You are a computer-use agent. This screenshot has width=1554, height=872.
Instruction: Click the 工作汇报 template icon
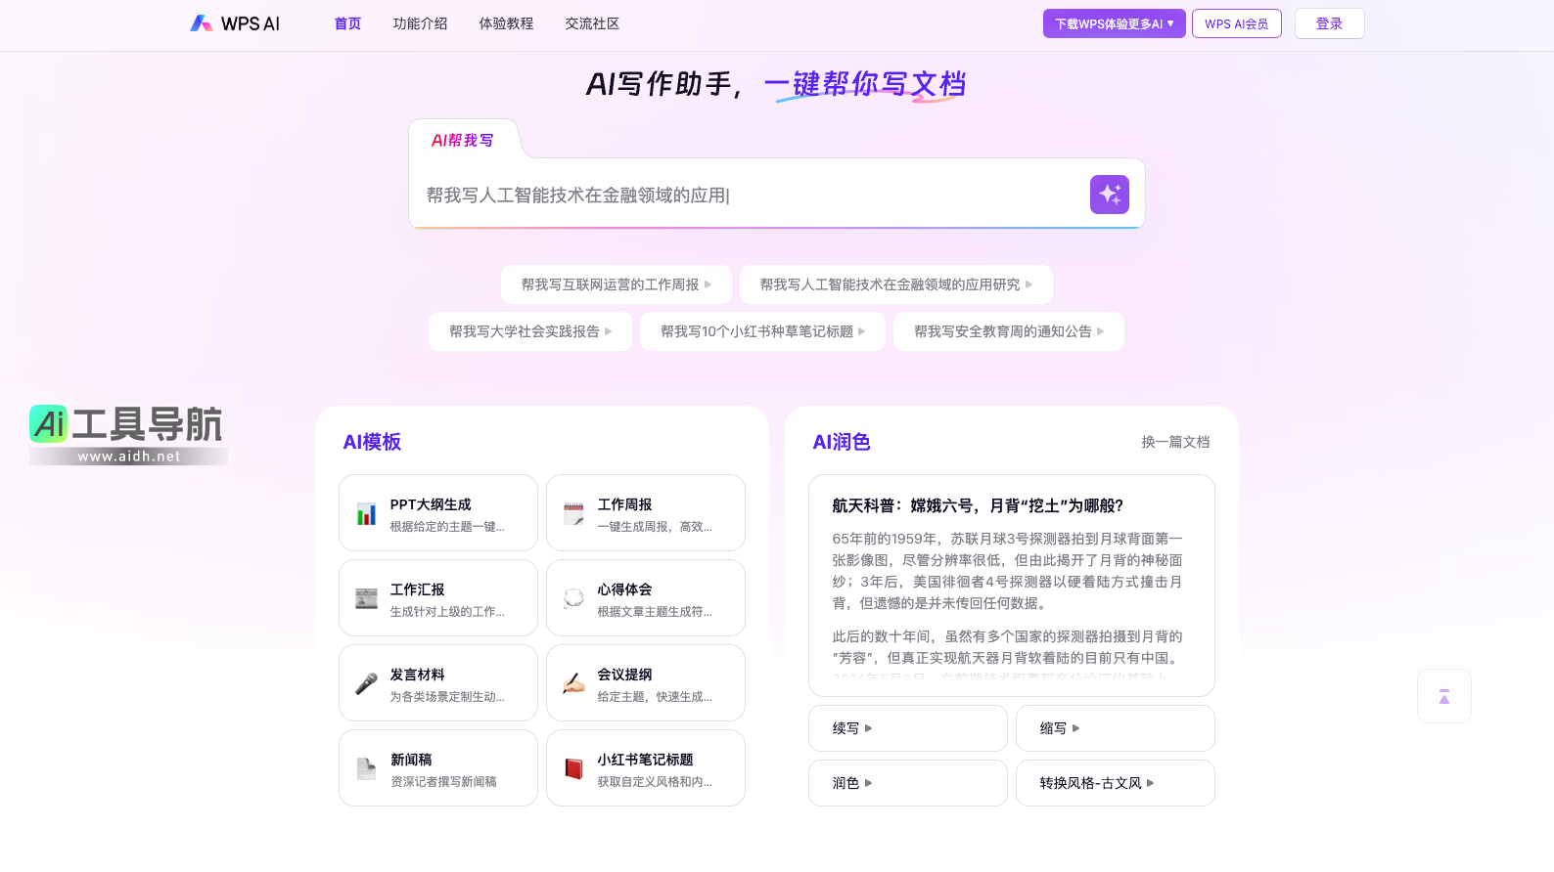(x=366, y=599)
